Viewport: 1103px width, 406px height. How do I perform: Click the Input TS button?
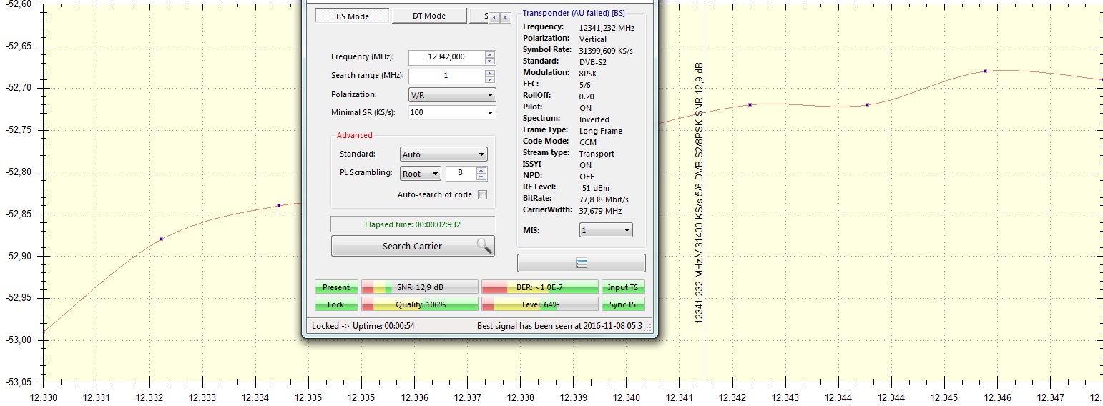point(622,287)
